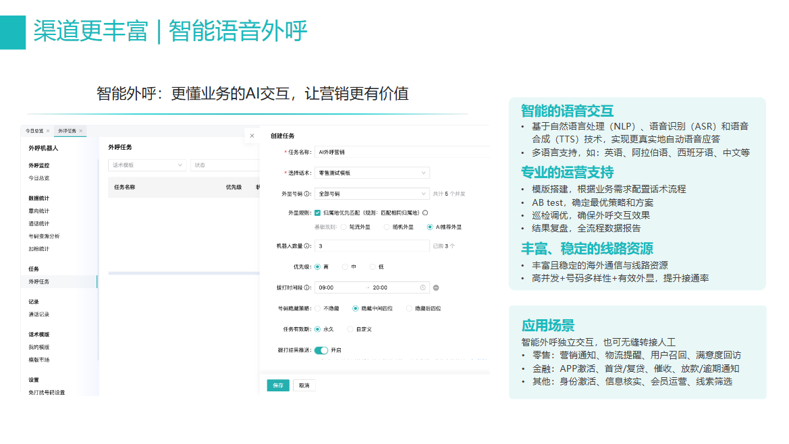Click the info icon after 归属地优先匹配 rule
The image size is (789, 444).
[426, 213]
